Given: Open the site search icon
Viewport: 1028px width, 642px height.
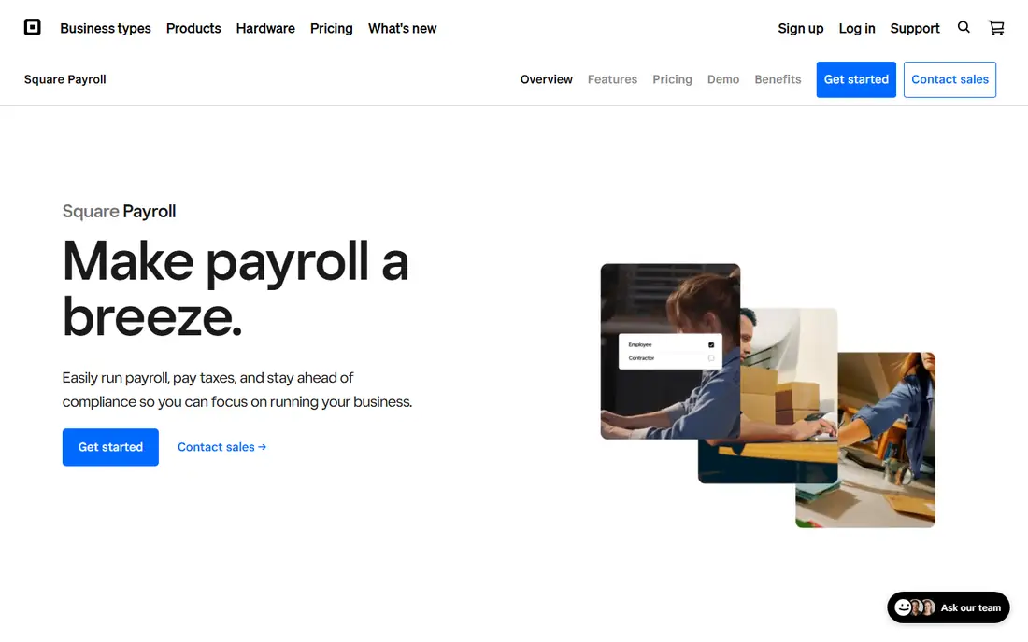Looking at the screenshot, I should (964, 27).
